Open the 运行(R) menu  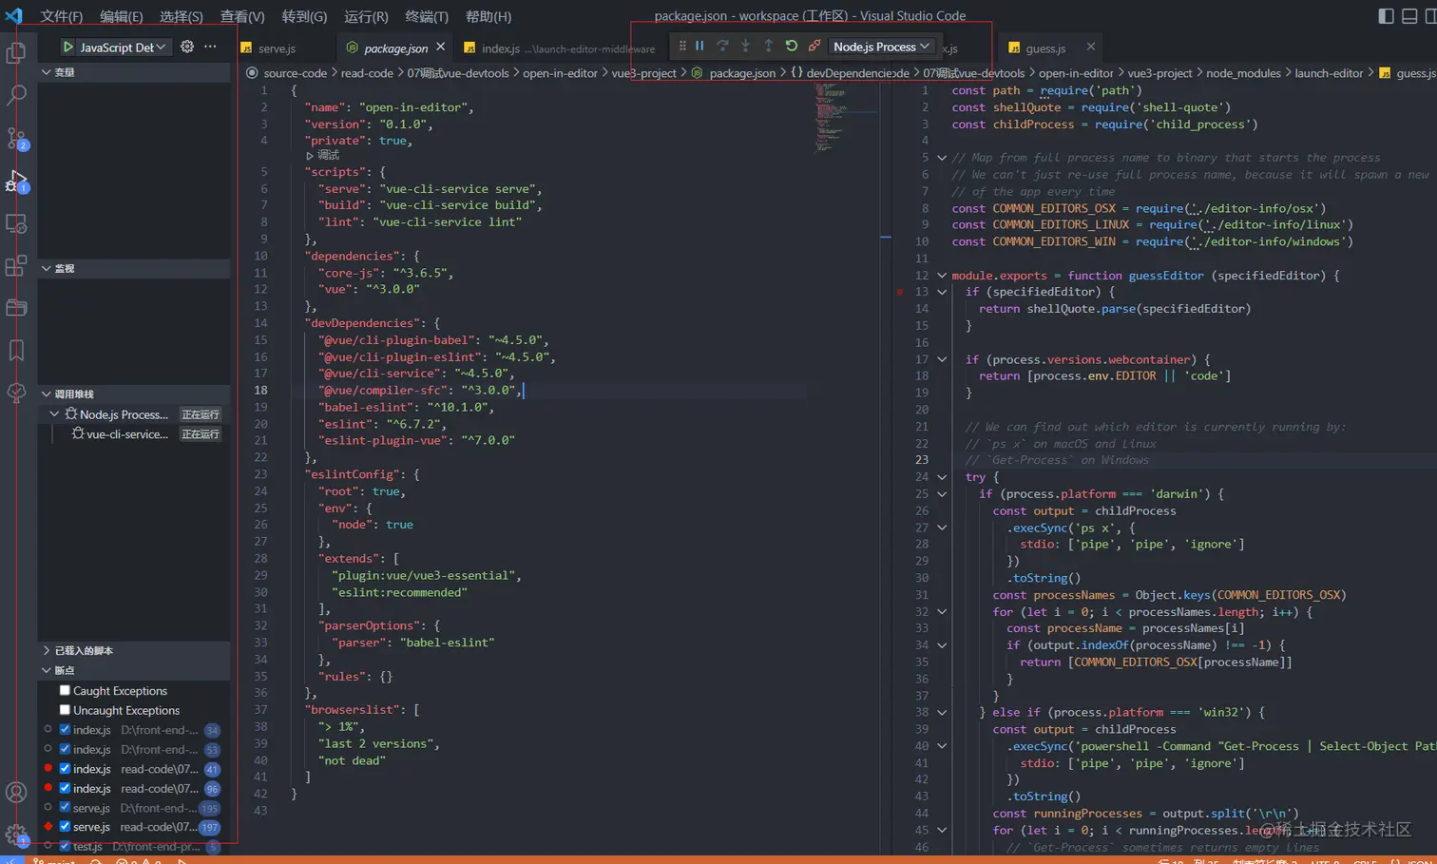[x=366, y=16]
